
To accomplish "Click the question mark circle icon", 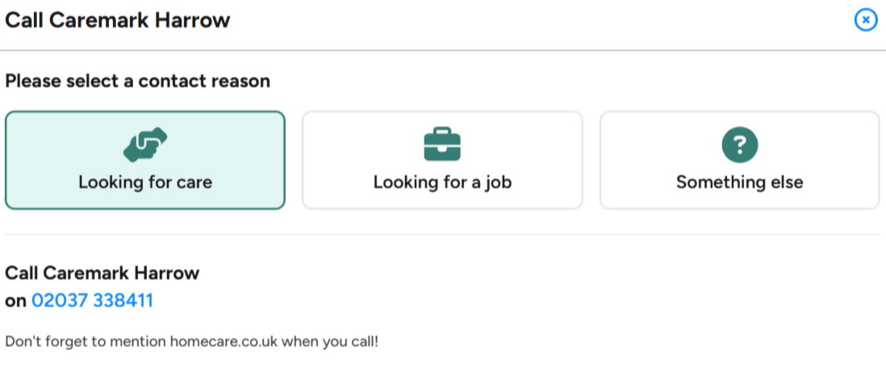I will tap(740, 145).
